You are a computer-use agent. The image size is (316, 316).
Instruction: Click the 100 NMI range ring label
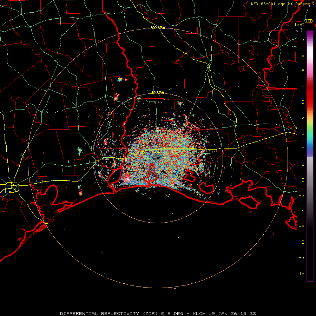pos(158,28)
